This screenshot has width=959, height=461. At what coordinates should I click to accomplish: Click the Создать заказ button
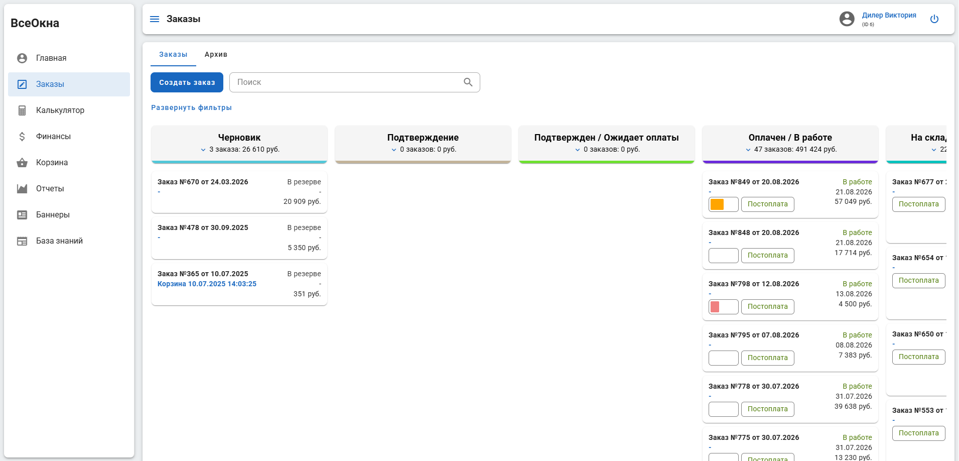pyautogui.click(x=187, y=82)
